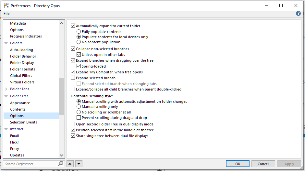Go to next preferences page arrow

(x=79, y=164)
